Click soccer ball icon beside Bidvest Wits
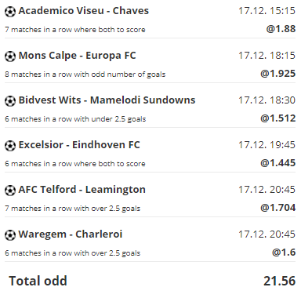 (x=10, y=101)
